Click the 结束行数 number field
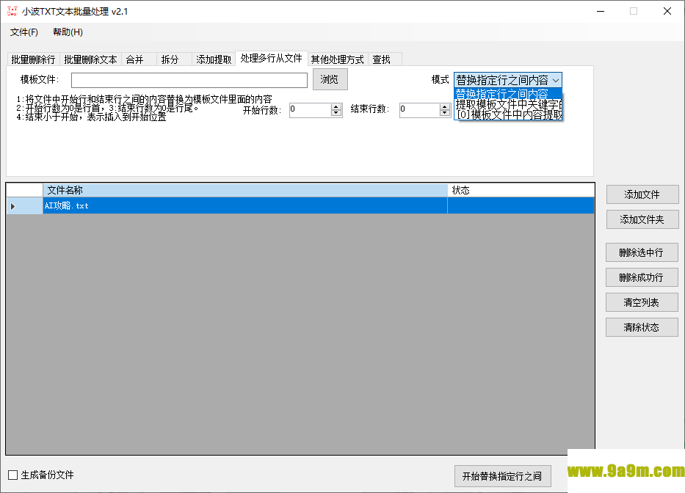This screenshot has height=493, width=685. (420, 110)
